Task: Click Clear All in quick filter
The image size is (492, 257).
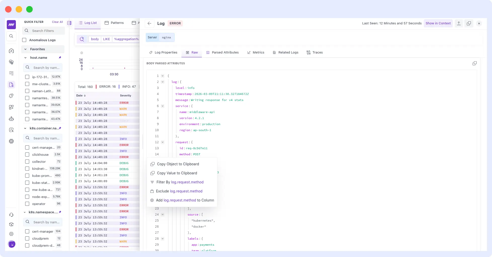Action: 57,22
